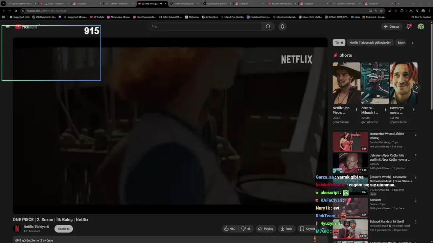Open the YouTube account avatar menu
This screenshot has width=433, height=243.
pyautogui.click(x=421, y=27)
